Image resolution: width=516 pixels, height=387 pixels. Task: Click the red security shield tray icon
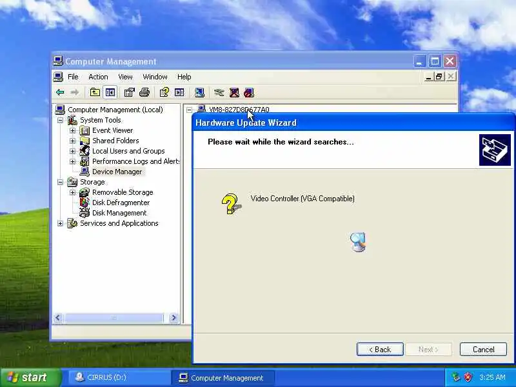[x=468, y=377]
